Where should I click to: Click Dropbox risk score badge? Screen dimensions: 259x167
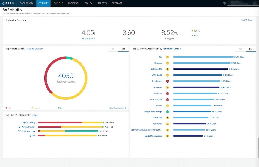point(168,63)
